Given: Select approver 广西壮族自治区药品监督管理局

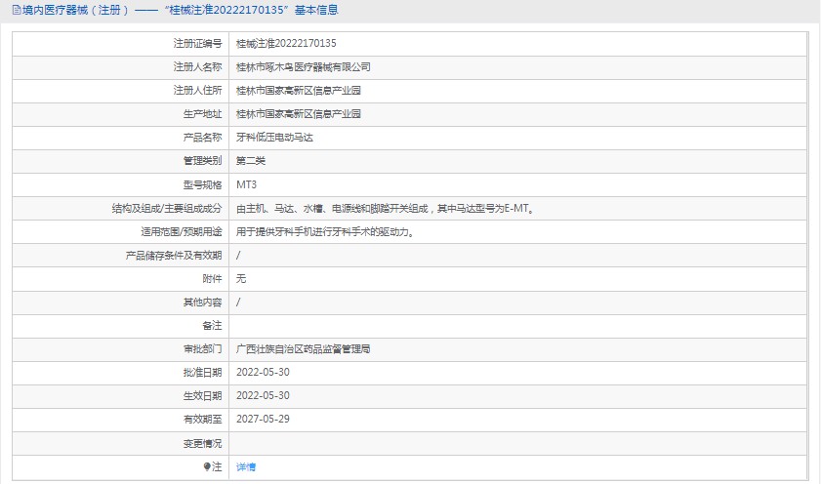Looking at the screenshot, I should pos(304,349).
